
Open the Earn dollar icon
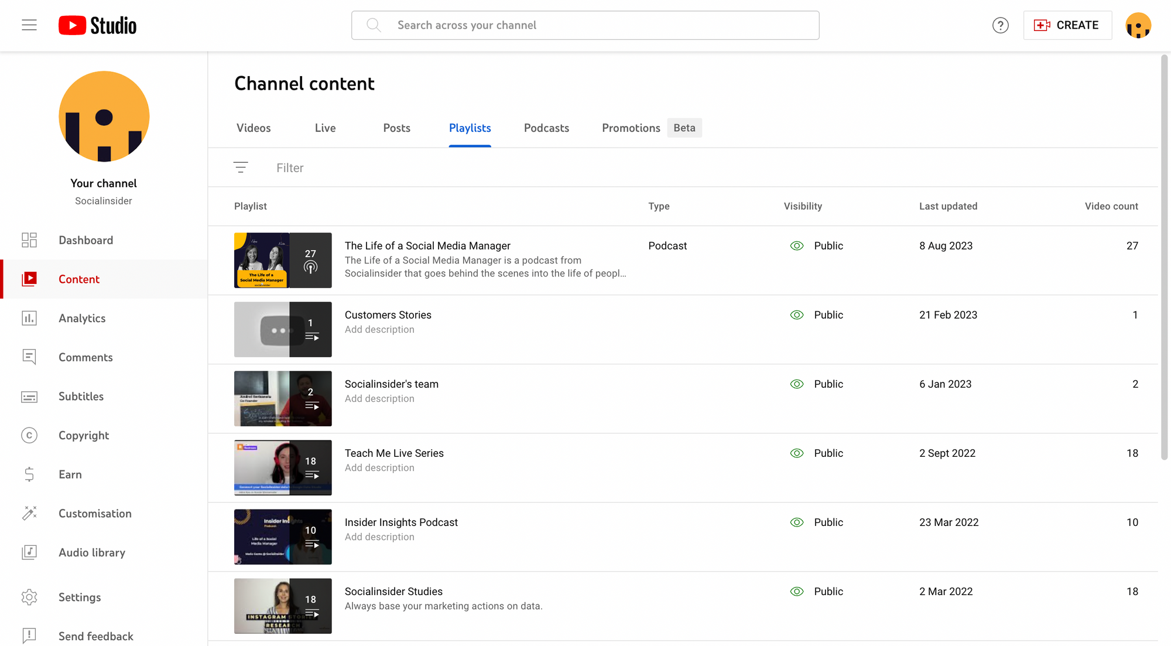[x=29, y=474]
